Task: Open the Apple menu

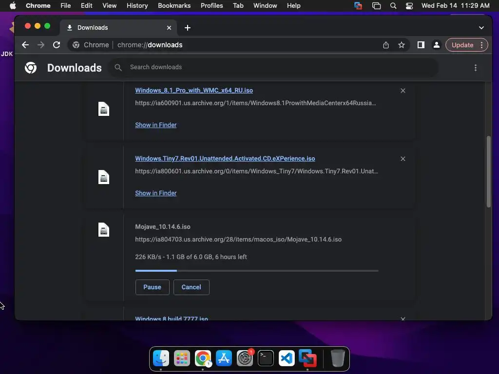Action: coord(13,6)
